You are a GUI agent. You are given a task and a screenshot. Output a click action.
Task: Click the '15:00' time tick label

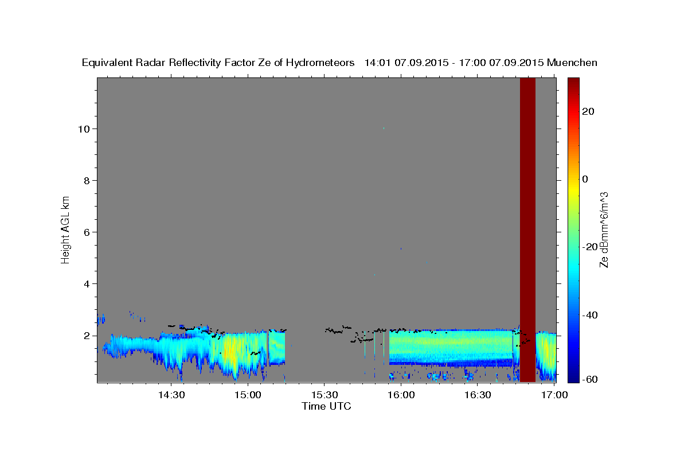tap(248, 395)
